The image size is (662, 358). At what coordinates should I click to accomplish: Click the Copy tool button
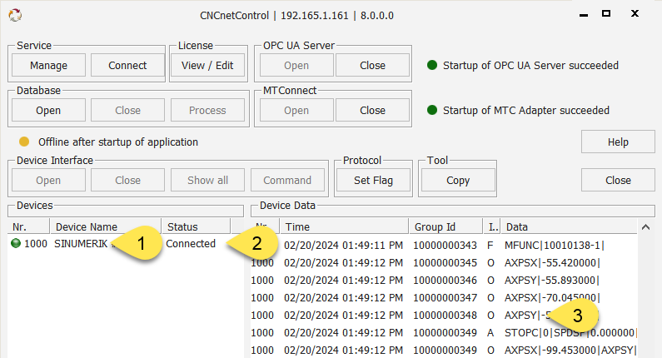click(x=458, y=181)
